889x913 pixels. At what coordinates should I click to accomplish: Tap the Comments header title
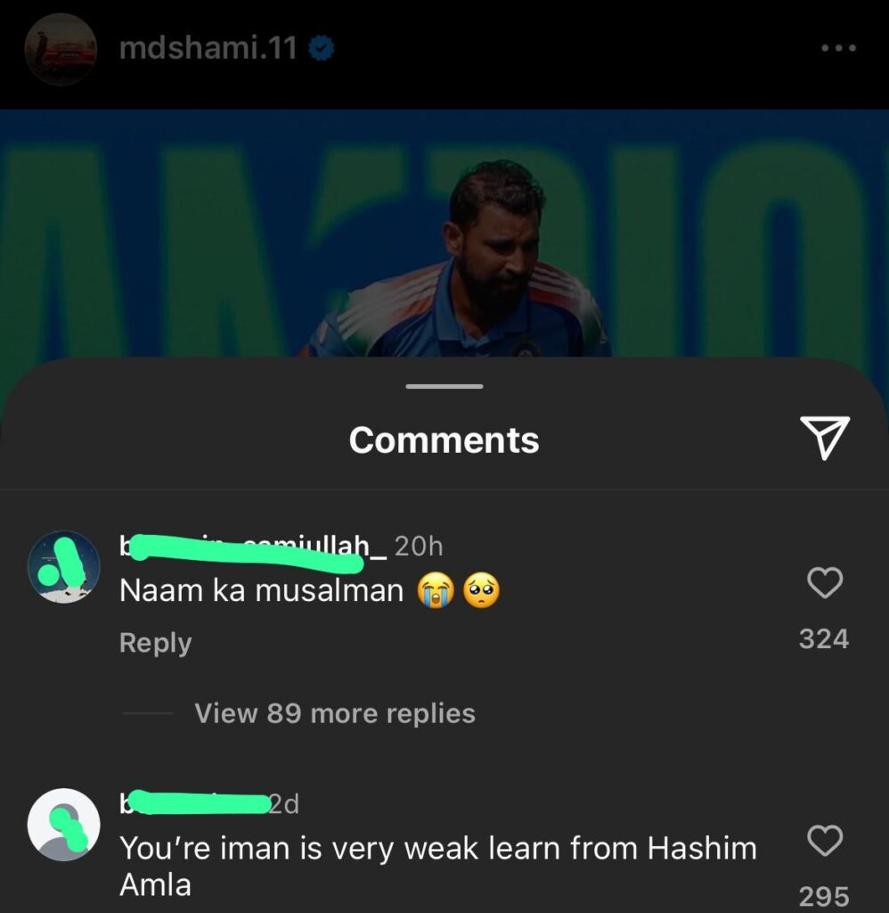444,440
